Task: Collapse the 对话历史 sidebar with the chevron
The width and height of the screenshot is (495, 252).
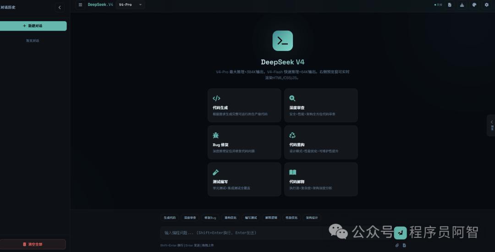Action: pyautogui.click(x=60, y=8)
